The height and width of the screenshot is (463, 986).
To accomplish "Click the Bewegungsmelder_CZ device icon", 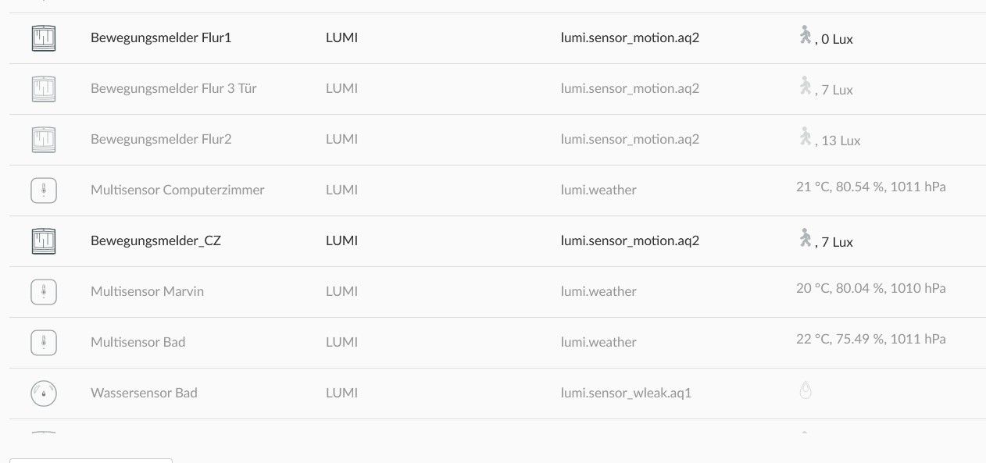I will click(44, 241).
